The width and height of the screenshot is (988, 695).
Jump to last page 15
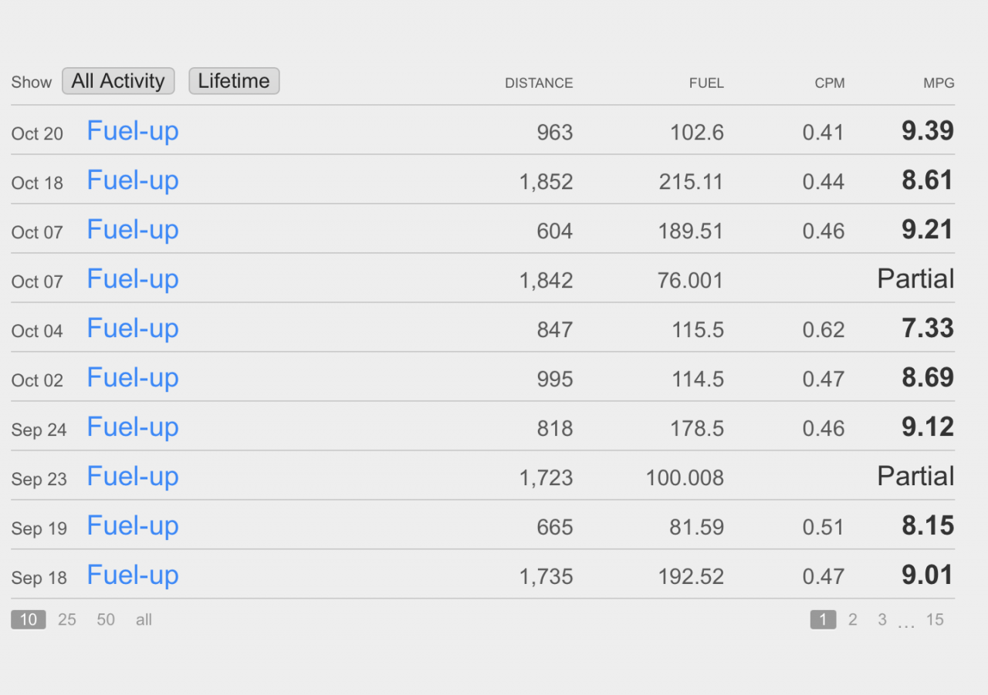tap(935, 619)
